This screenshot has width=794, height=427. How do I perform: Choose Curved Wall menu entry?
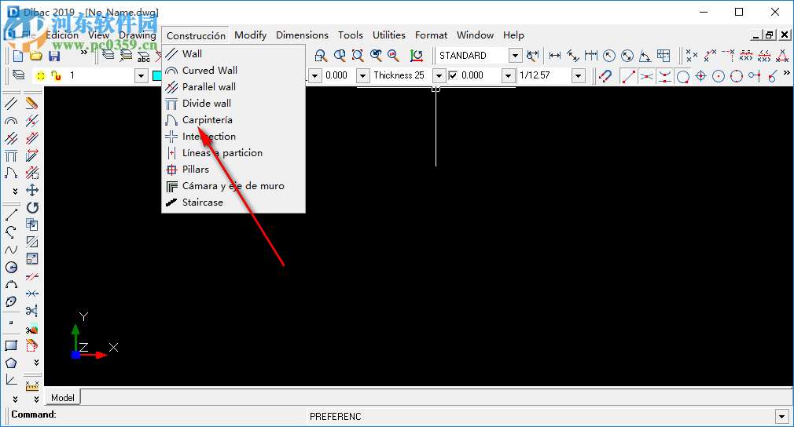tap(233, 70)
